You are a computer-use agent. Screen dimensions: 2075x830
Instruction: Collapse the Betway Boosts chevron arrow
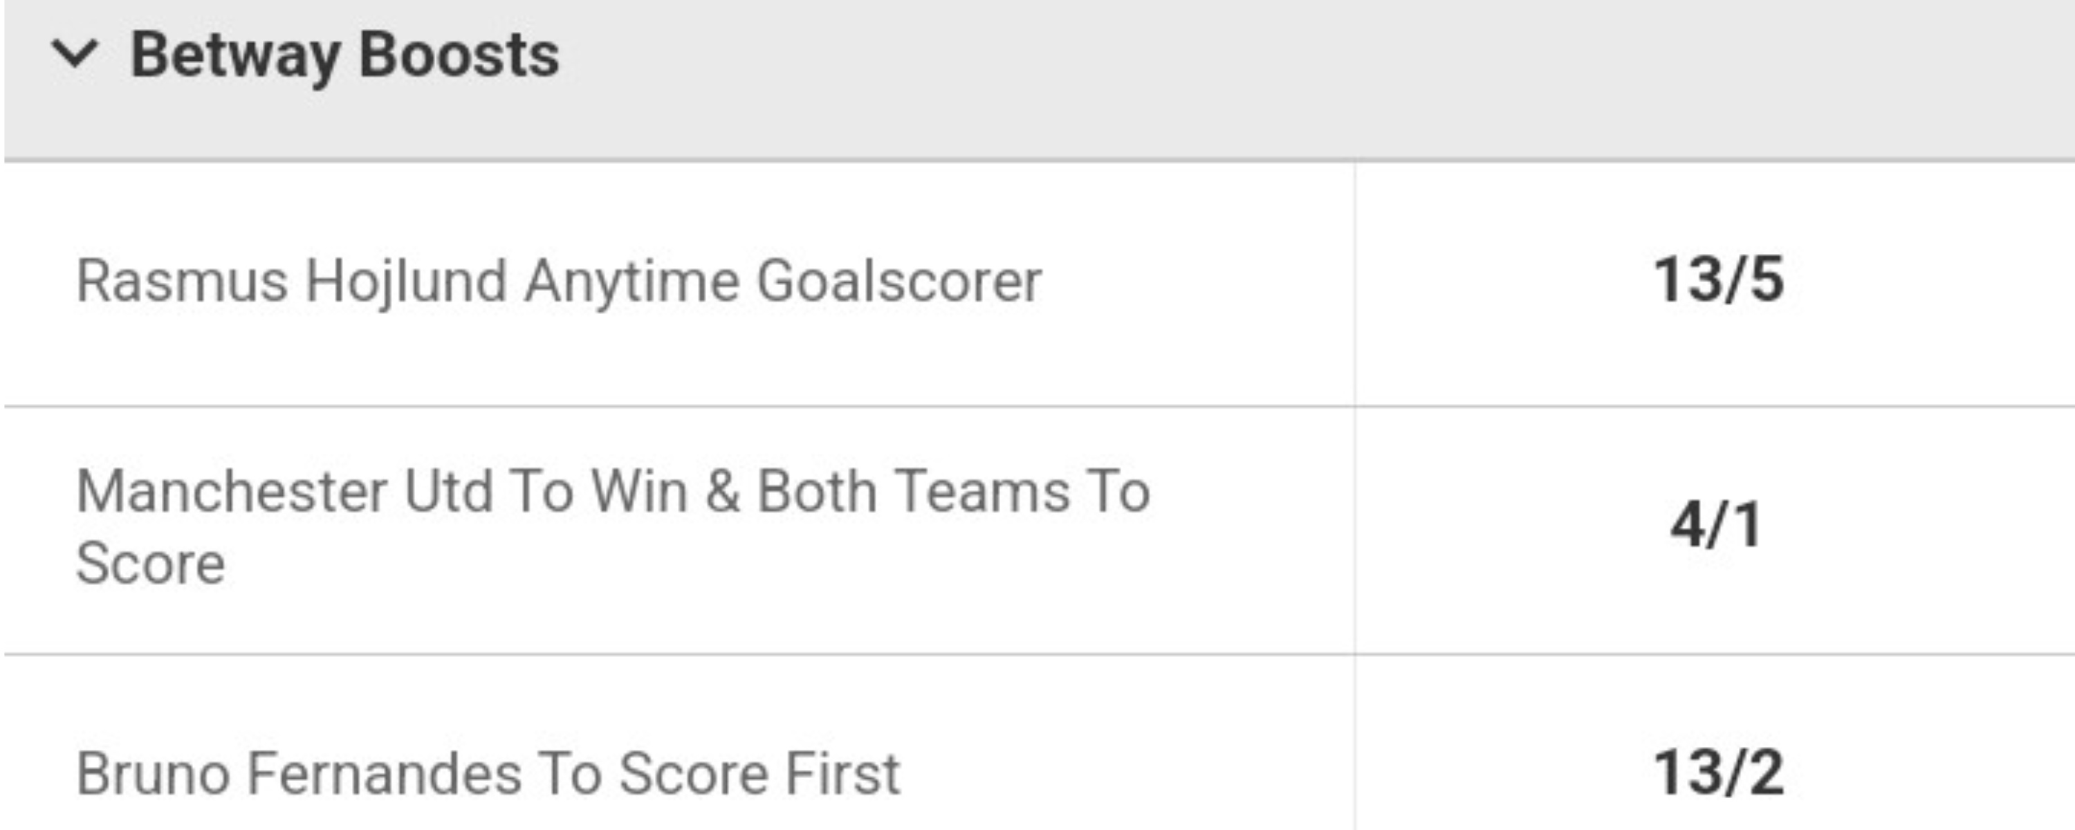coord(75,55)
